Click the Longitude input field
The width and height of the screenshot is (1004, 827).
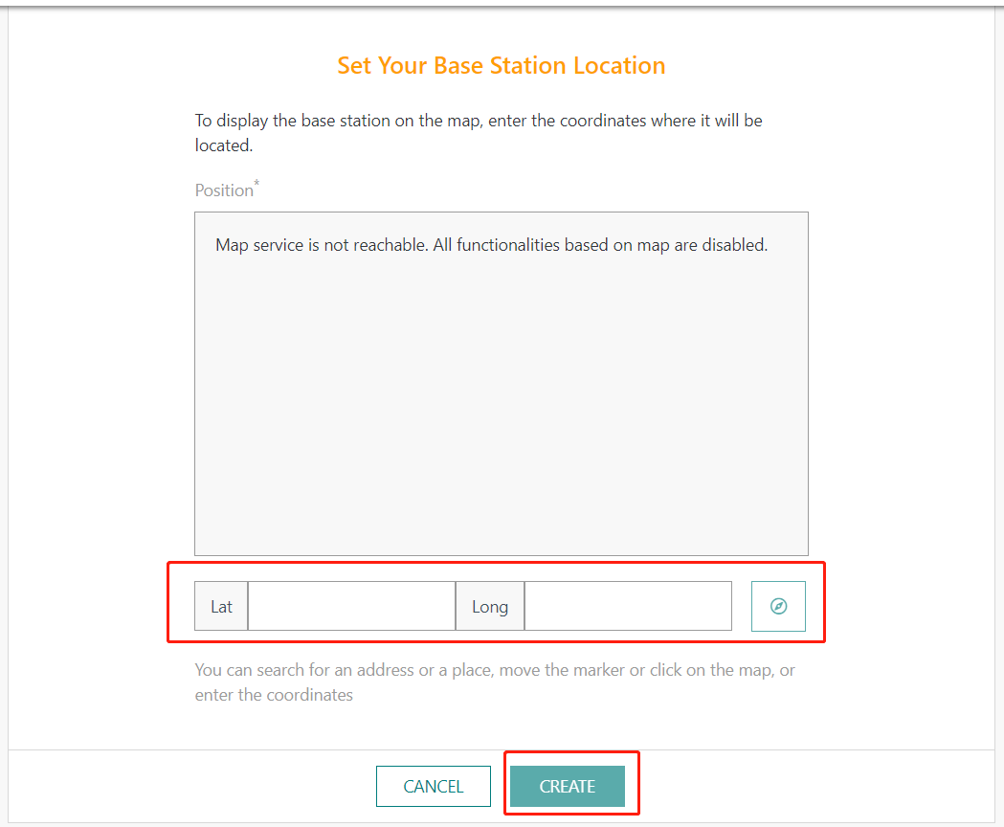(628, 606)
